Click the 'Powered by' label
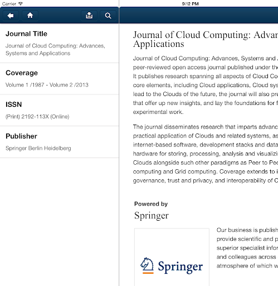Viewport: 278px width, 286px height. pos(151,204)
